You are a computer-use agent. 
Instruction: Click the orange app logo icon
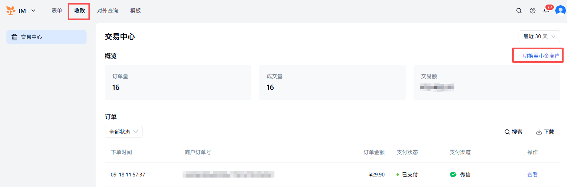[11, 11]
